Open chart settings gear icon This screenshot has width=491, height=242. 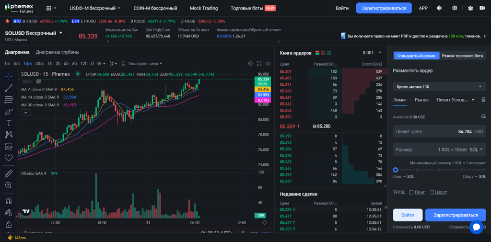[x=250, y=63]
